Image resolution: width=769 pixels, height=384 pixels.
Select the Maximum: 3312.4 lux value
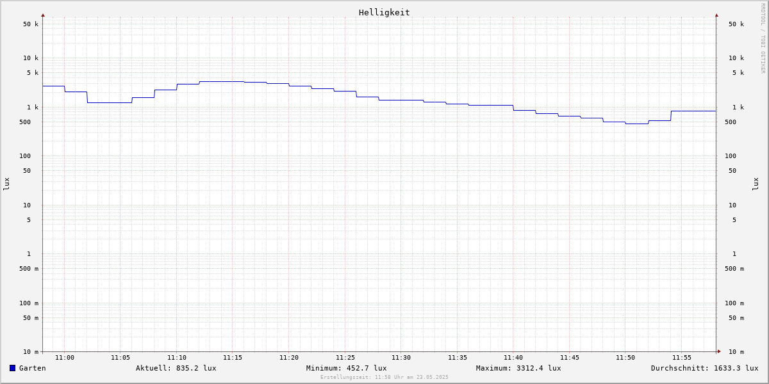click(518, 368)
